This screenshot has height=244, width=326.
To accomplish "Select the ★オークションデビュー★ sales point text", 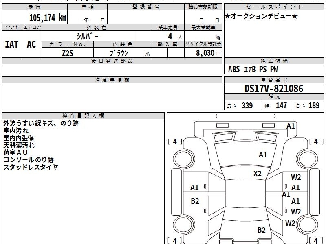I will click(x=261, y=16).
